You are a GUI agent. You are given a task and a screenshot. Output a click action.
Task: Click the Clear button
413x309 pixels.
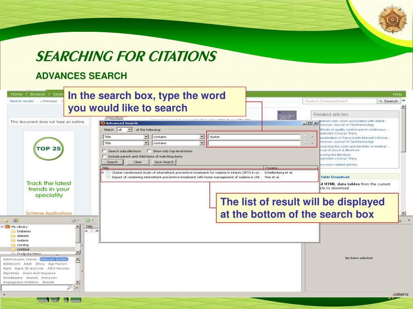(138, 162)
